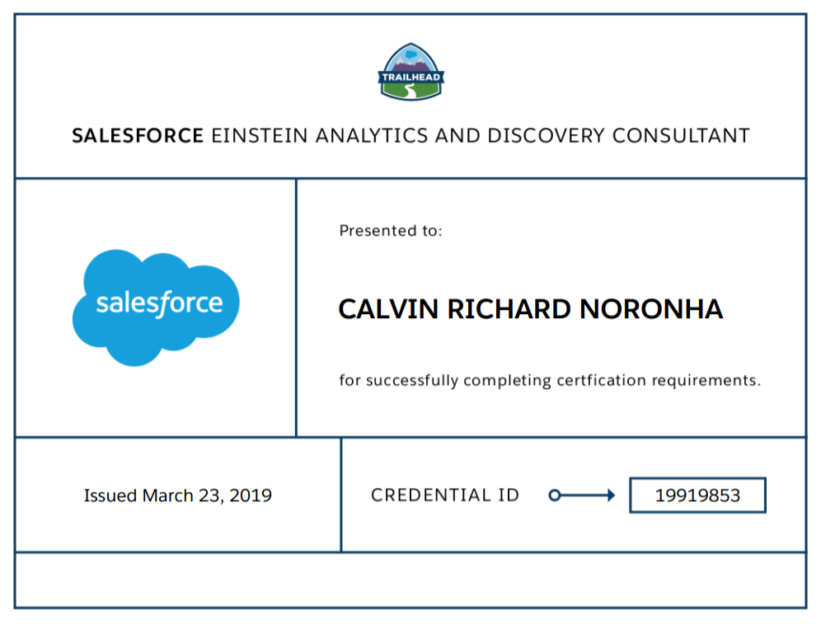This screenshot has width=821, height=624.
Task: Click the winding trail on the Trailhead badge
Action: click(411, 91)
